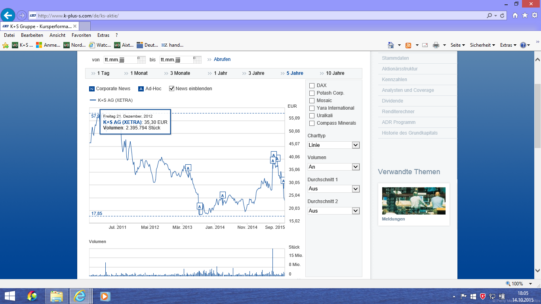The height and width of the screenshot is (304, 541).
Task: Click the Abrufen link
Action: pyautogui.click(x=222, y=59)
